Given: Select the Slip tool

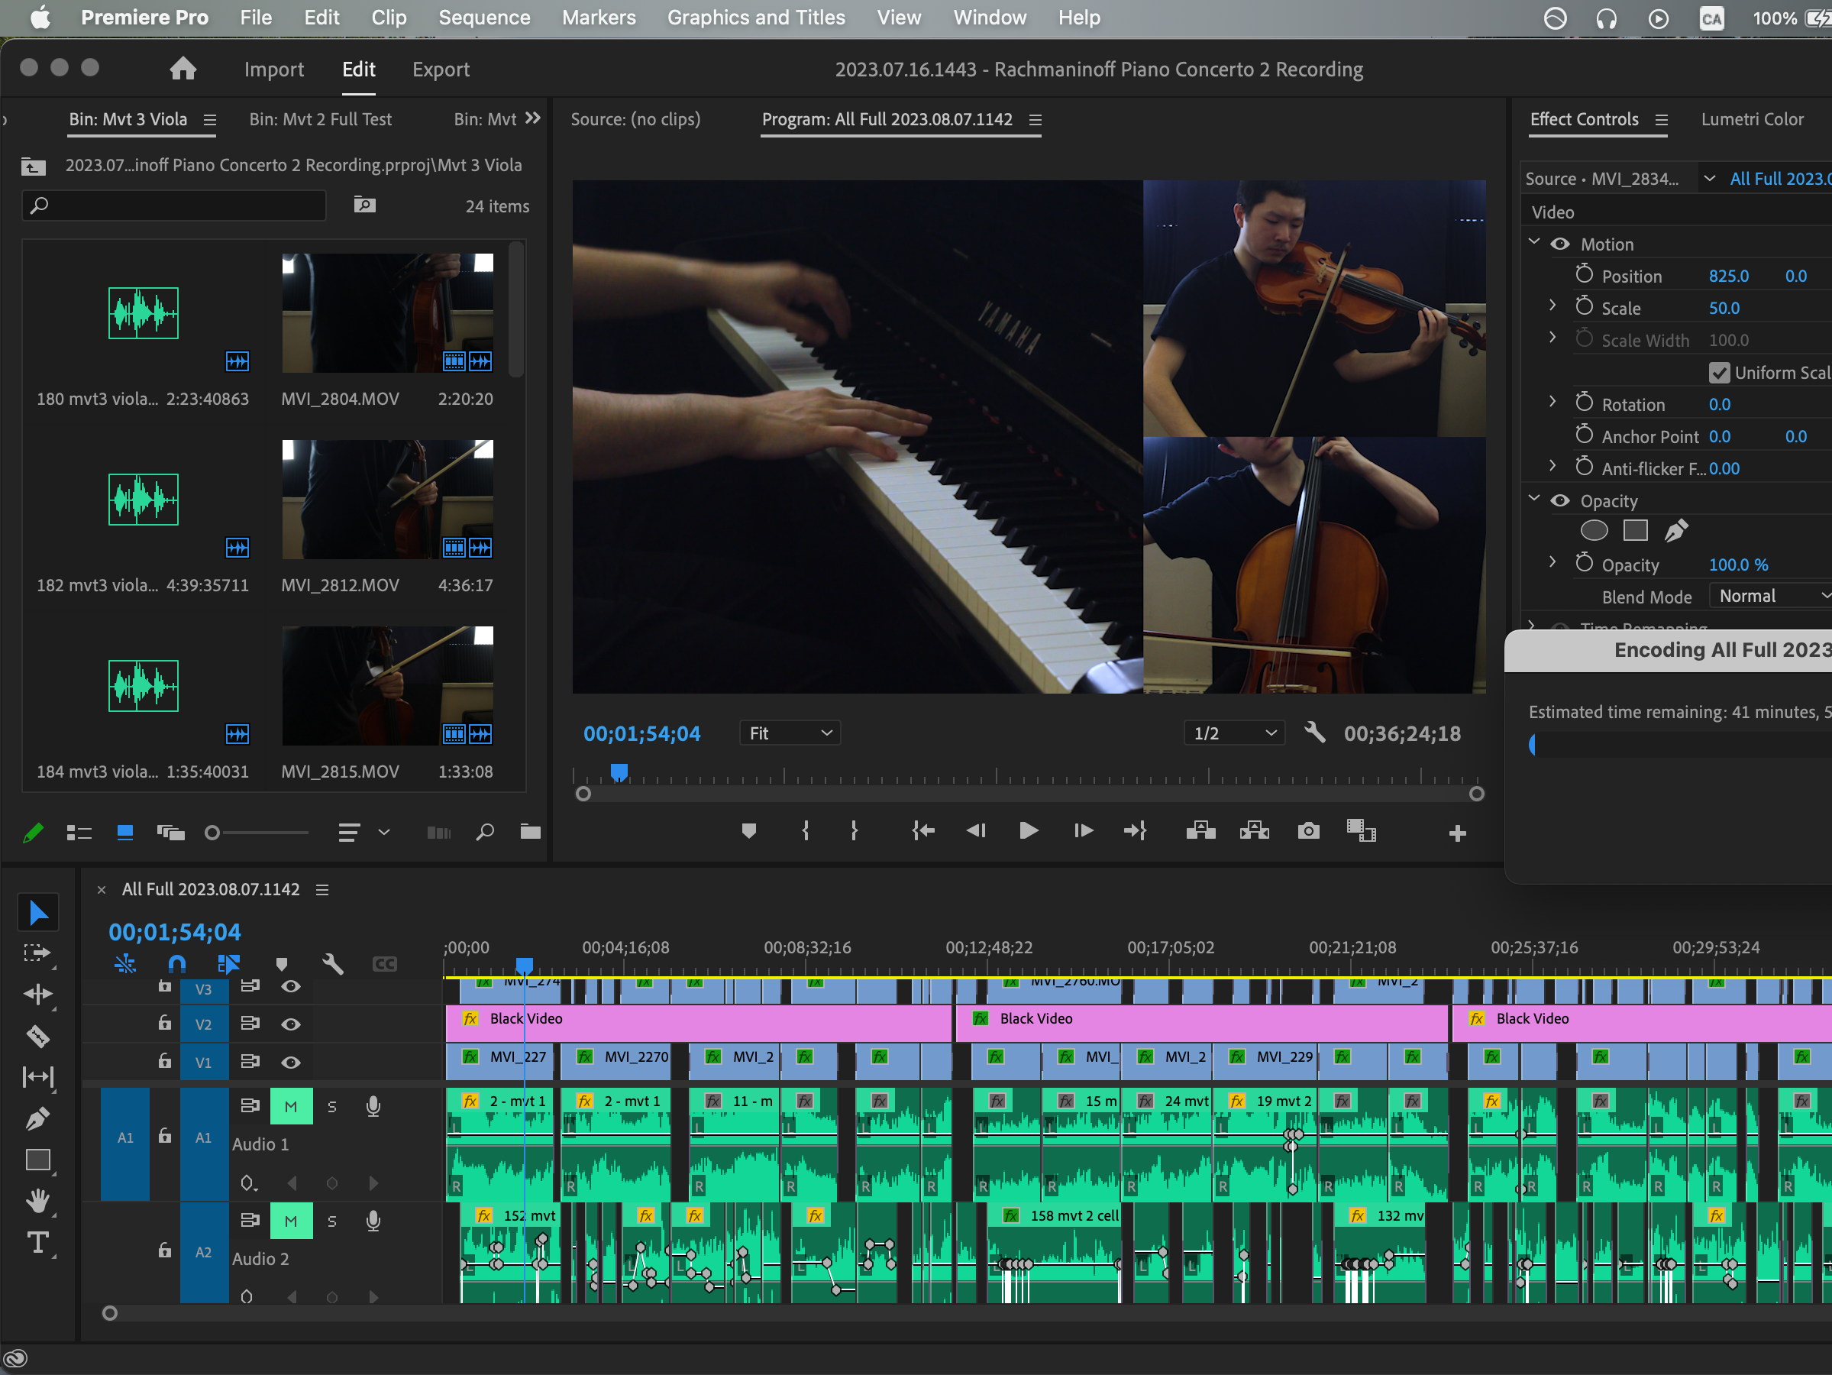Looking at the screenshot, I should (x=38, y=1077).
